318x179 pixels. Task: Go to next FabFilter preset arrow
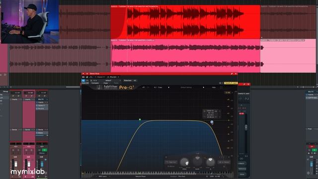click(204, 88)
